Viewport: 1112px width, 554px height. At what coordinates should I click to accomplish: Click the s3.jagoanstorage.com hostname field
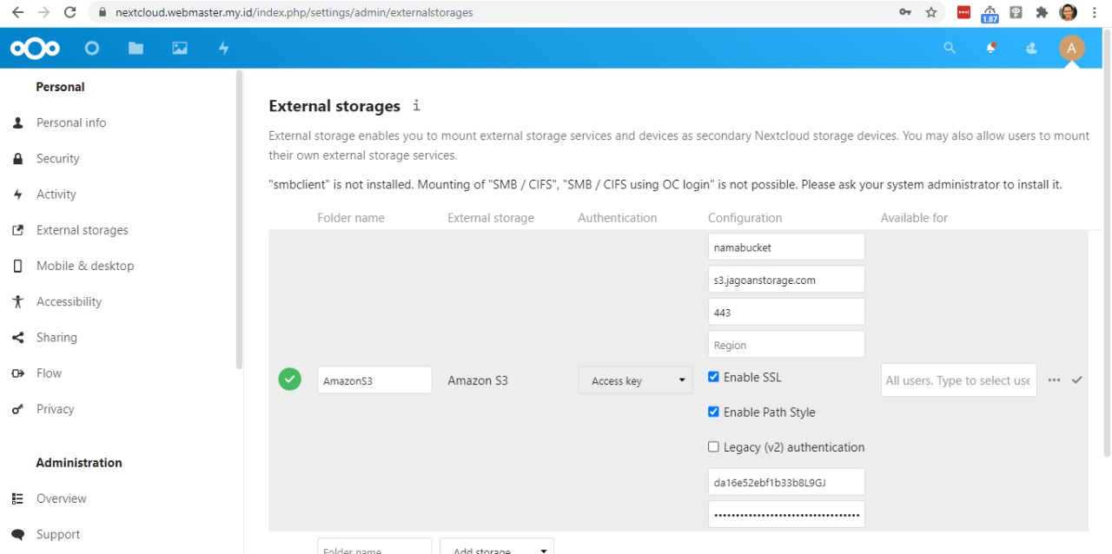pyautogui.click(x=786, y=280)
